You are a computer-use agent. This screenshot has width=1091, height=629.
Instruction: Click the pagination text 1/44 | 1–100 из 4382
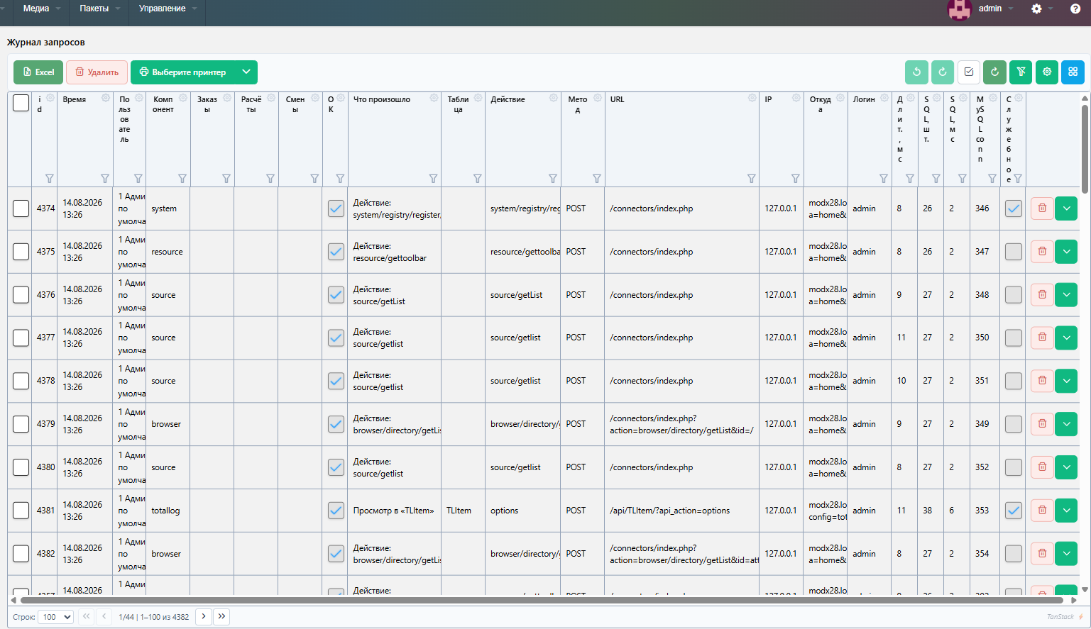coord(153,617)
